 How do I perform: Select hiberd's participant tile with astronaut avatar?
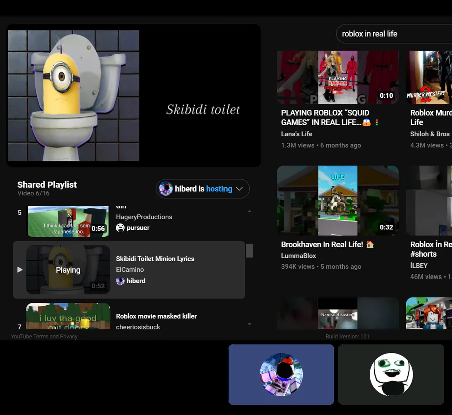281,375
